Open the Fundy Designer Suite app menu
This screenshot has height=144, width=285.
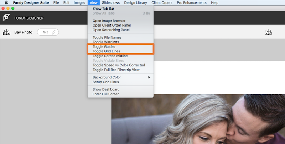[31, 3]
